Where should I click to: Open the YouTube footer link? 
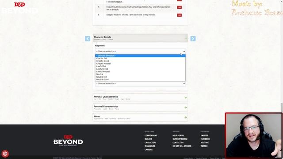[204, 143]
